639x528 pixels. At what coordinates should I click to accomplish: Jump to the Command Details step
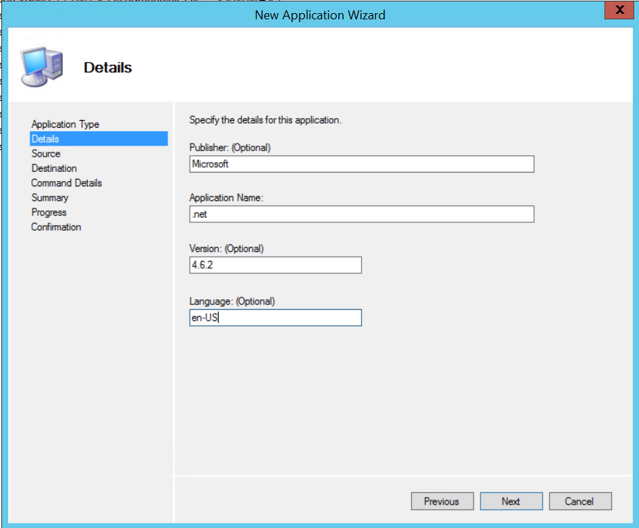66,183
